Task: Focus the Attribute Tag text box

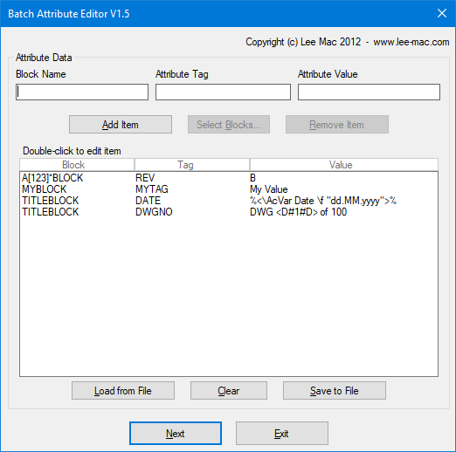Action: click(x=223, y=92)
